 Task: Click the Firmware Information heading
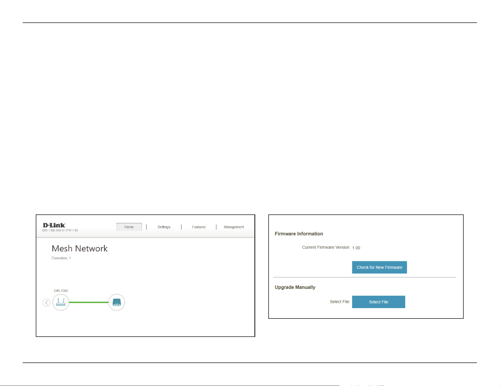coord(299,234)
